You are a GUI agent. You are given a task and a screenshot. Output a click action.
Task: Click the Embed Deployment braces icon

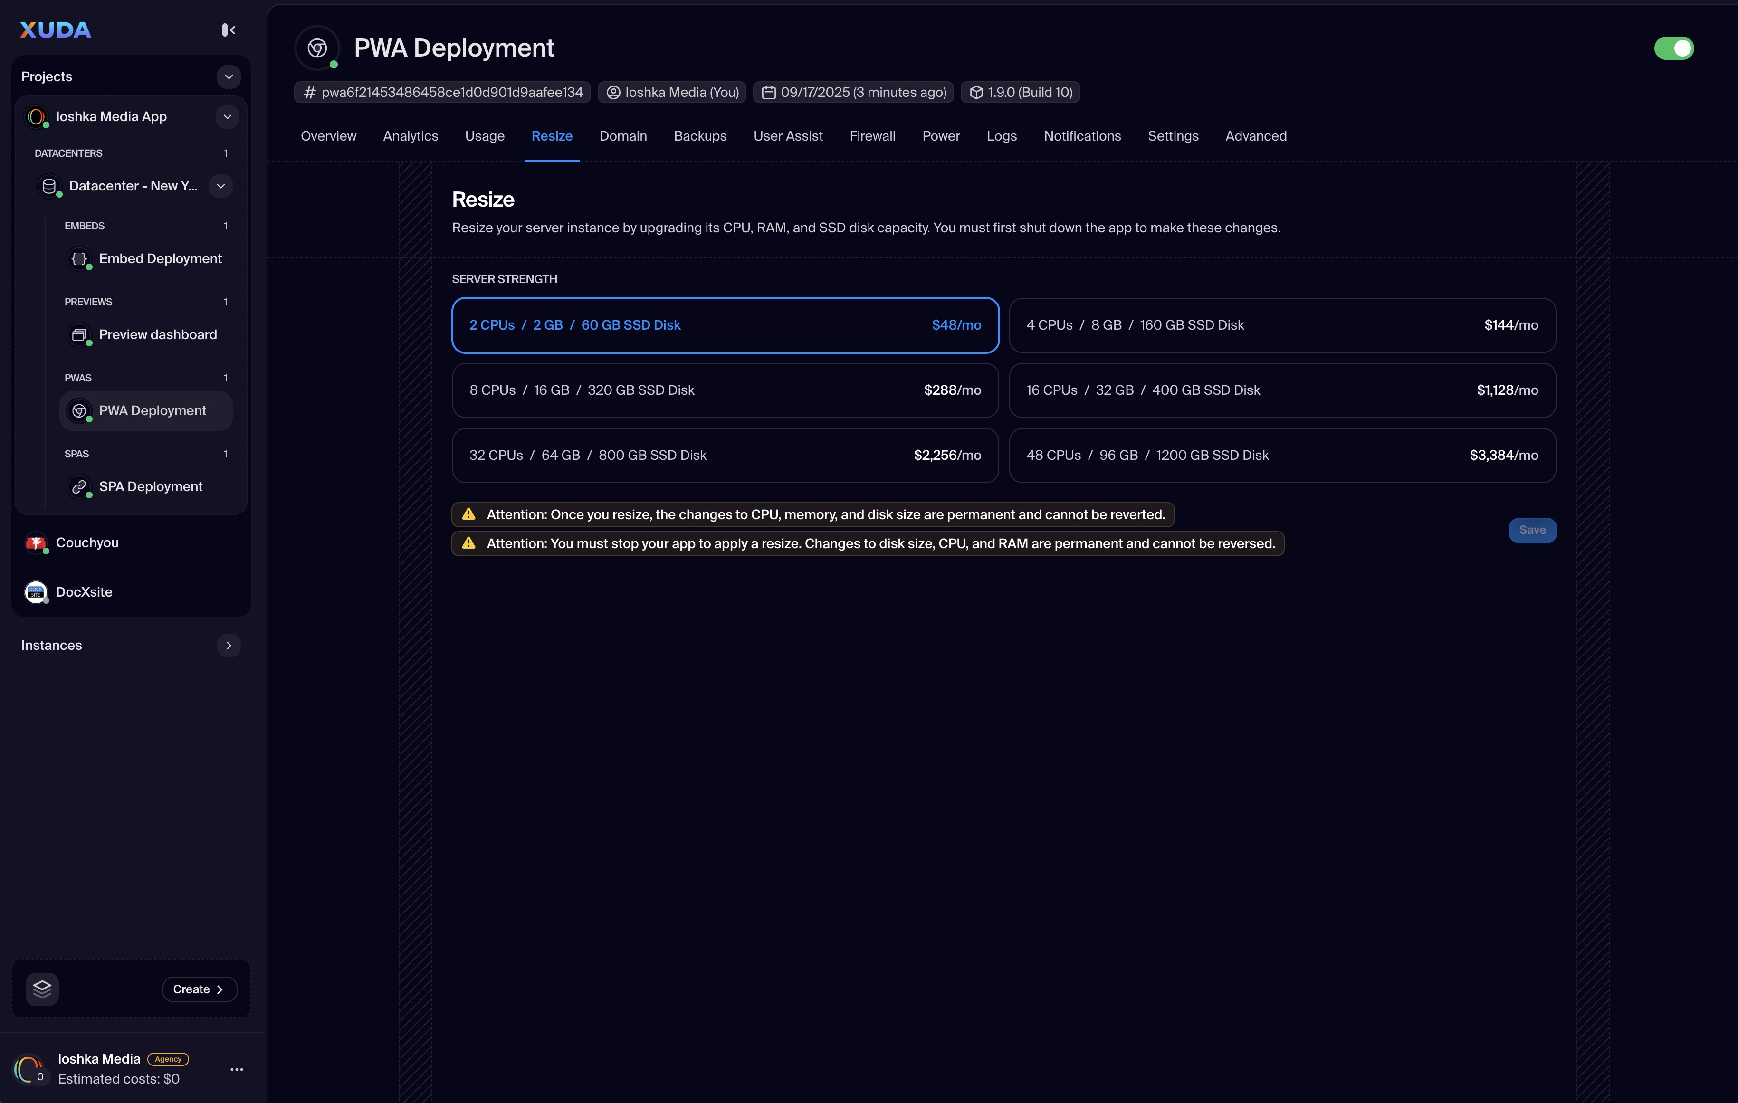pyautogui.click(x=79, y=258)
